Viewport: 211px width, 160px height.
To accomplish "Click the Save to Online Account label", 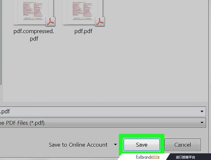I will tap(78, 145).
